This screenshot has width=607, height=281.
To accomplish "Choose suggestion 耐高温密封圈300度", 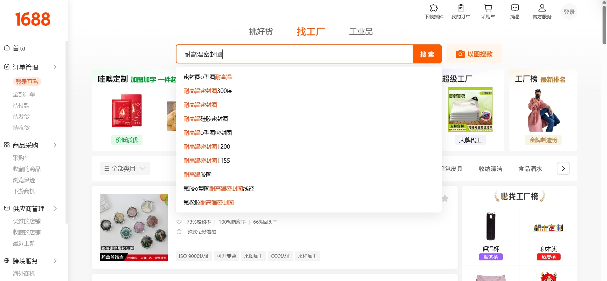I will [x=308, y=91].
